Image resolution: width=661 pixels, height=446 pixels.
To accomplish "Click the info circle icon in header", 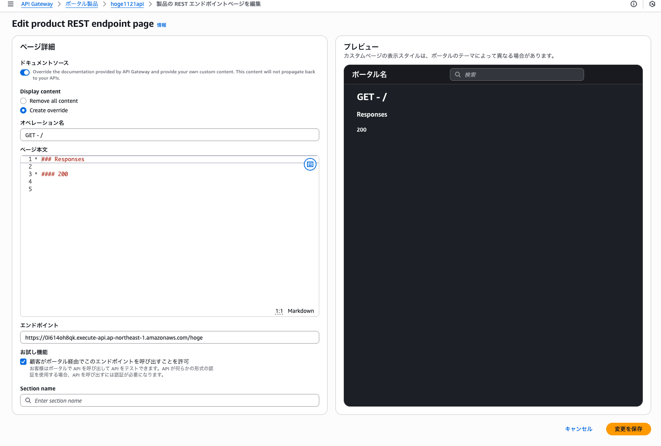I will pos(634,4).
